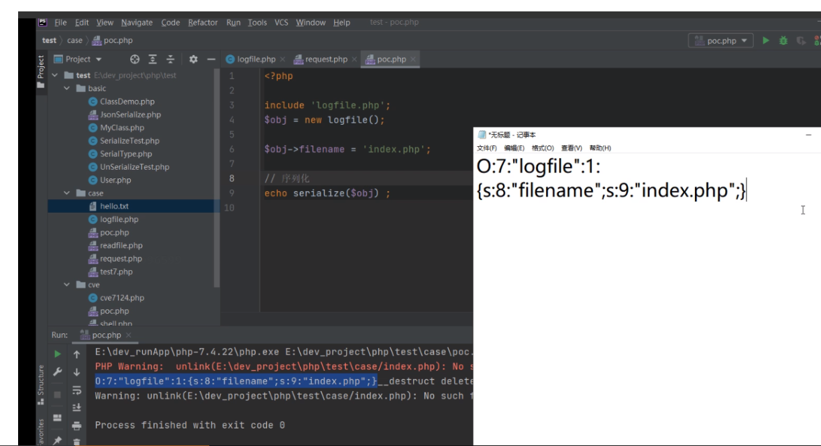821x446 pixels.
Task: Clear the Run console with the trash icon
Action: (x=76, y=441)
